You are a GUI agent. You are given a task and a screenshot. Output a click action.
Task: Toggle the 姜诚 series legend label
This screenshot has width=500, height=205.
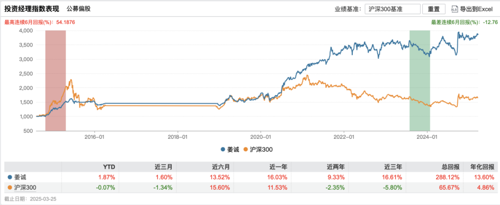point(232,149)
